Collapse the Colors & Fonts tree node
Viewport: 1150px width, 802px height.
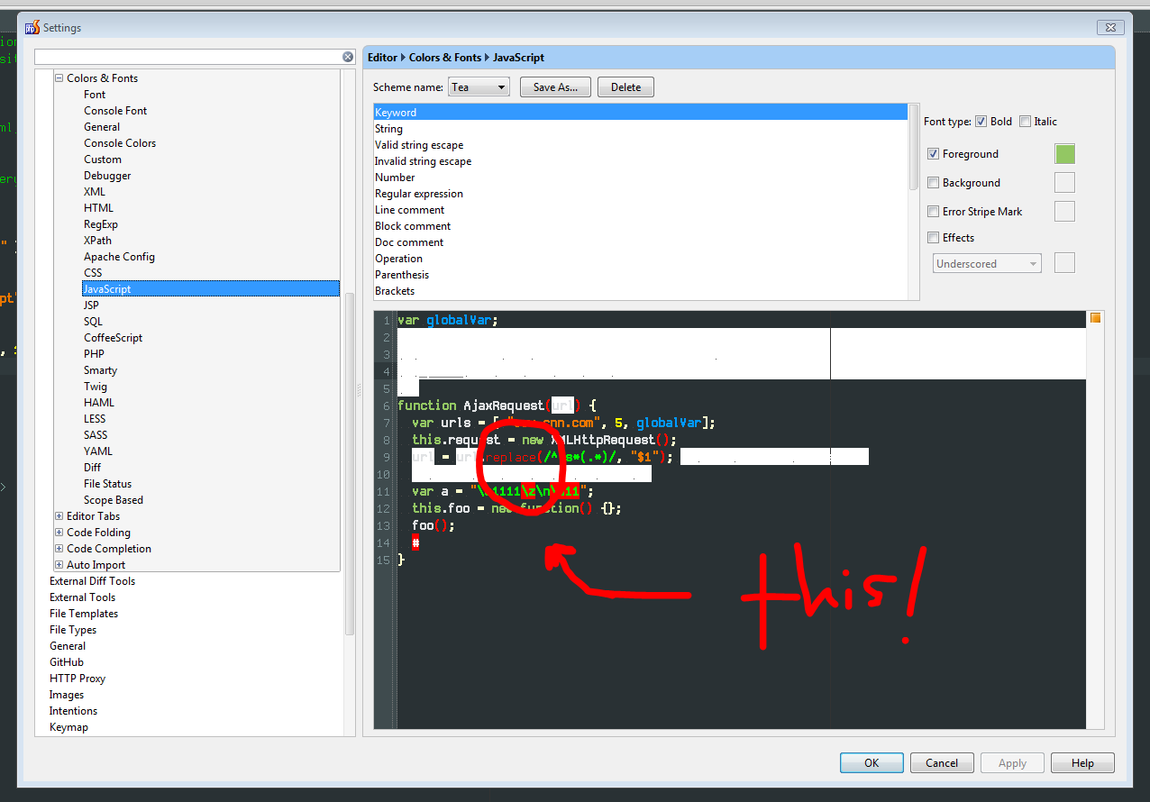[x=59, y=78]
